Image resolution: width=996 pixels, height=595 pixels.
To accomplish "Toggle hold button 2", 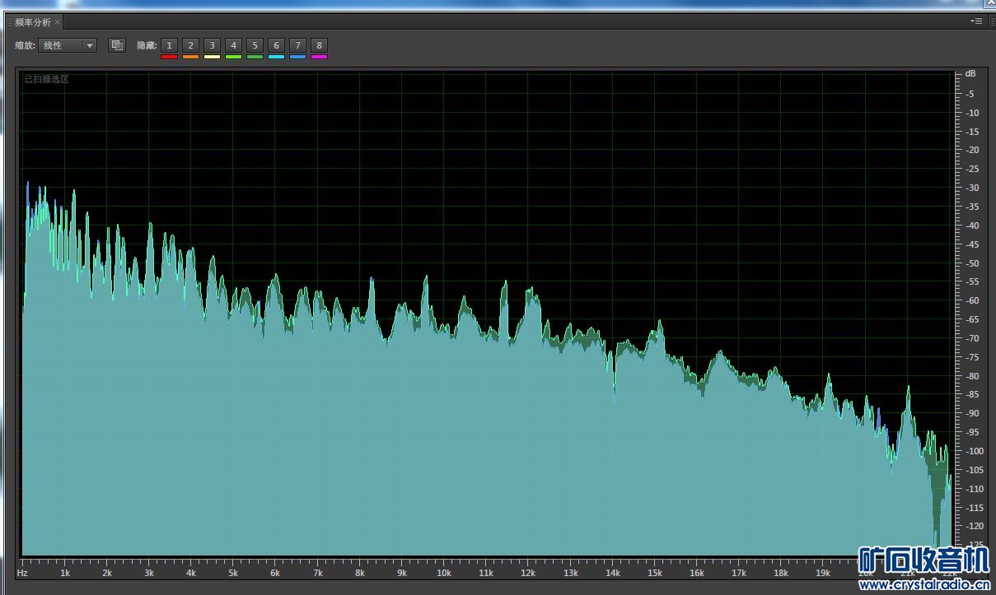I will click(x=190, y=45).
